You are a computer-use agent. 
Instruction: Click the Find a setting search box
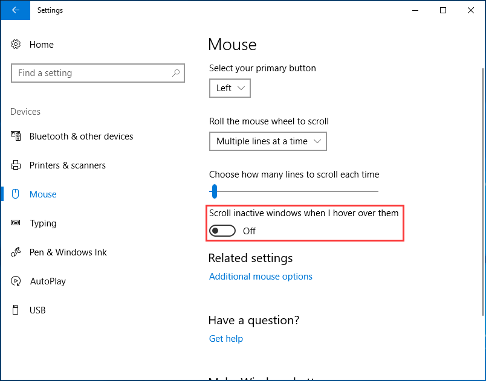coord(91,73)
